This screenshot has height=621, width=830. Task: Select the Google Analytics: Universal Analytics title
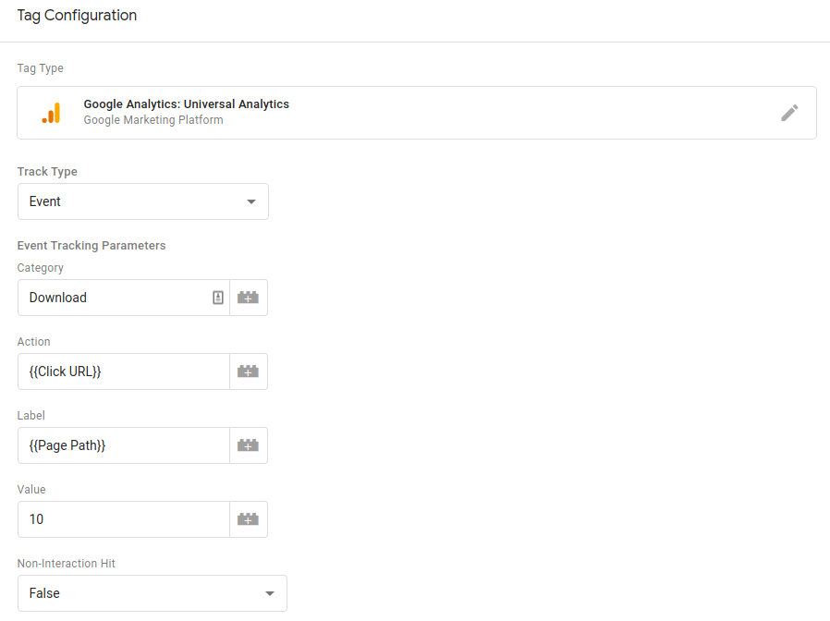[x=186, y=104]
